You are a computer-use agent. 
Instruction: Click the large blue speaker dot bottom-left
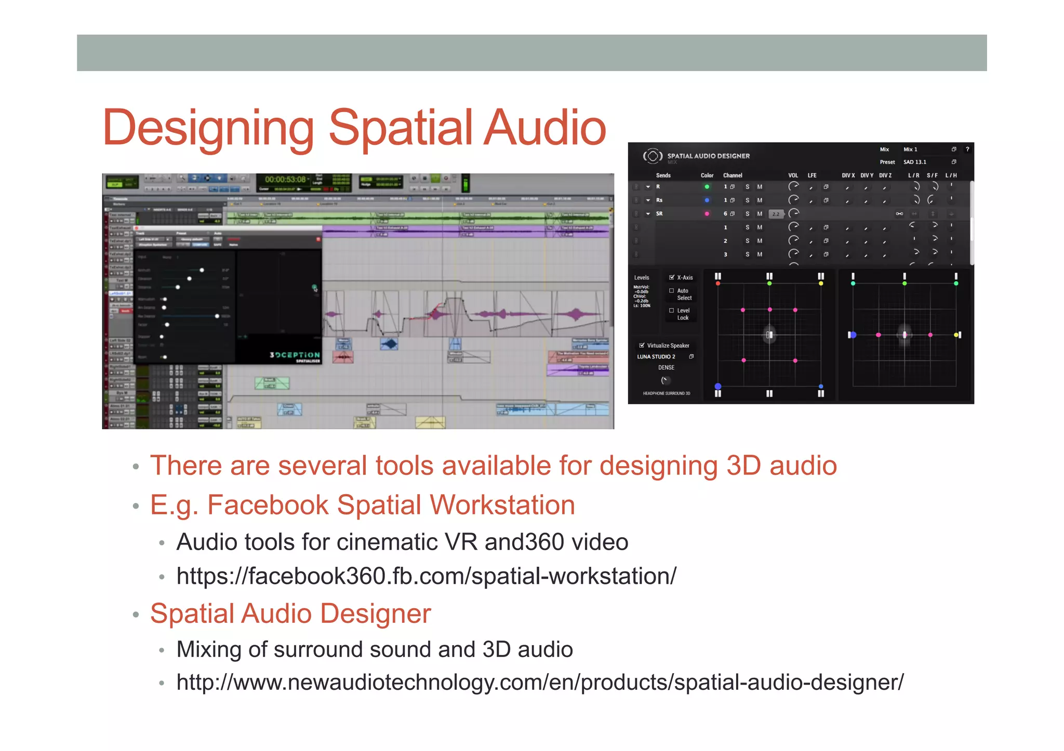pyautogui.click(x=718, y=386)
